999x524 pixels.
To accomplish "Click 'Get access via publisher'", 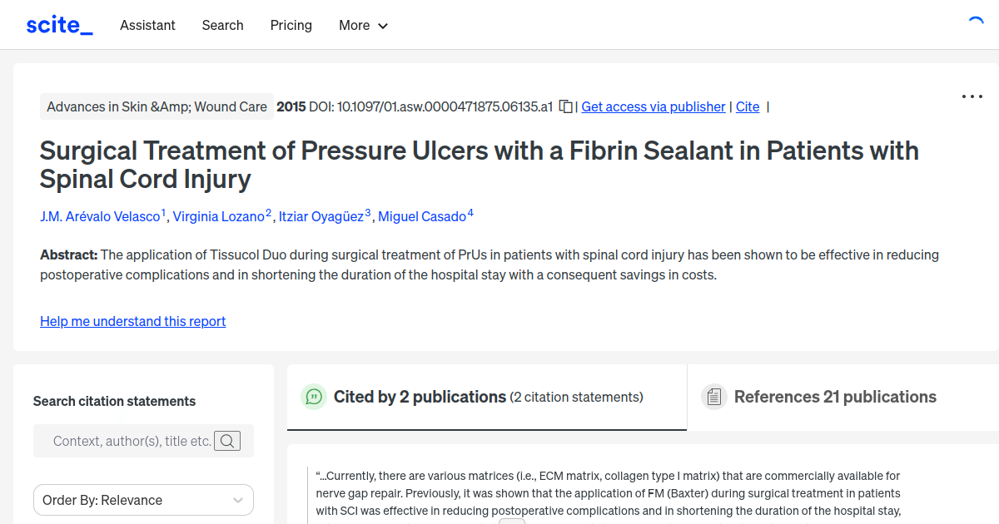I will pyautogui.click(x=653, y=106).
